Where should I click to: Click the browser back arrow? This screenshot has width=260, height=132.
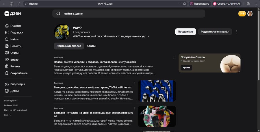pyautogui.click(x=4, y=4)
